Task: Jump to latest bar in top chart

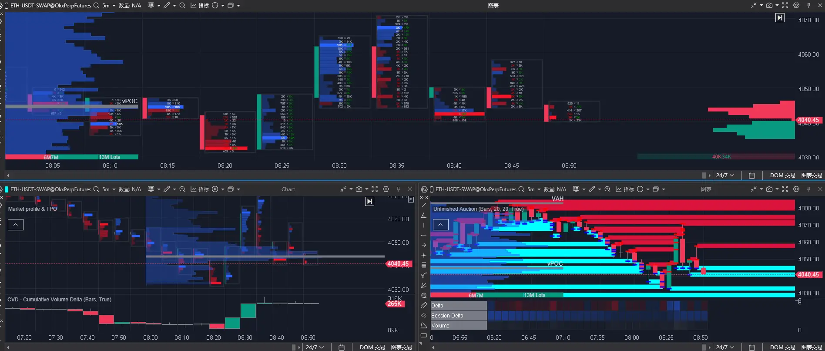Action: click(780, 18)
